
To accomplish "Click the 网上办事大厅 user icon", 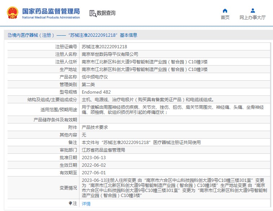I will click(x=253, y=11).
